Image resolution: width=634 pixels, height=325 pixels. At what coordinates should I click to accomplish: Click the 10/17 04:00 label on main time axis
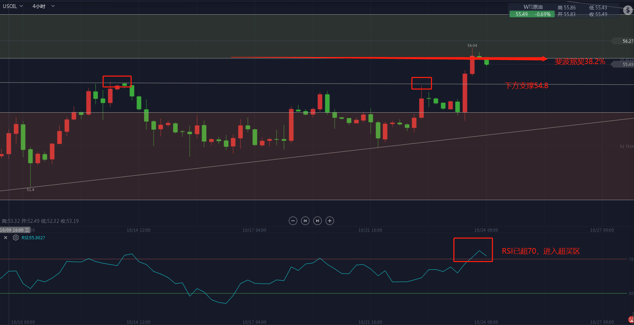click(254, 230)
